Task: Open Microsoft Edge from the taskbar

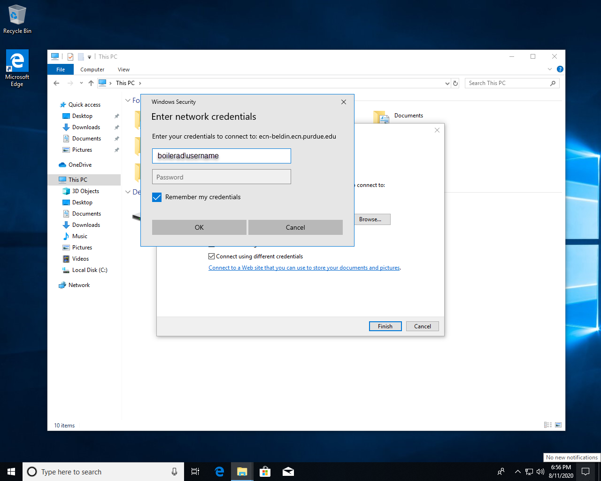Action: tap(219, 472)
